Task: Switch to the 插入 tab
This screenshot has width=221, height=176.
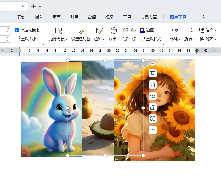Action: click(39, 17)
